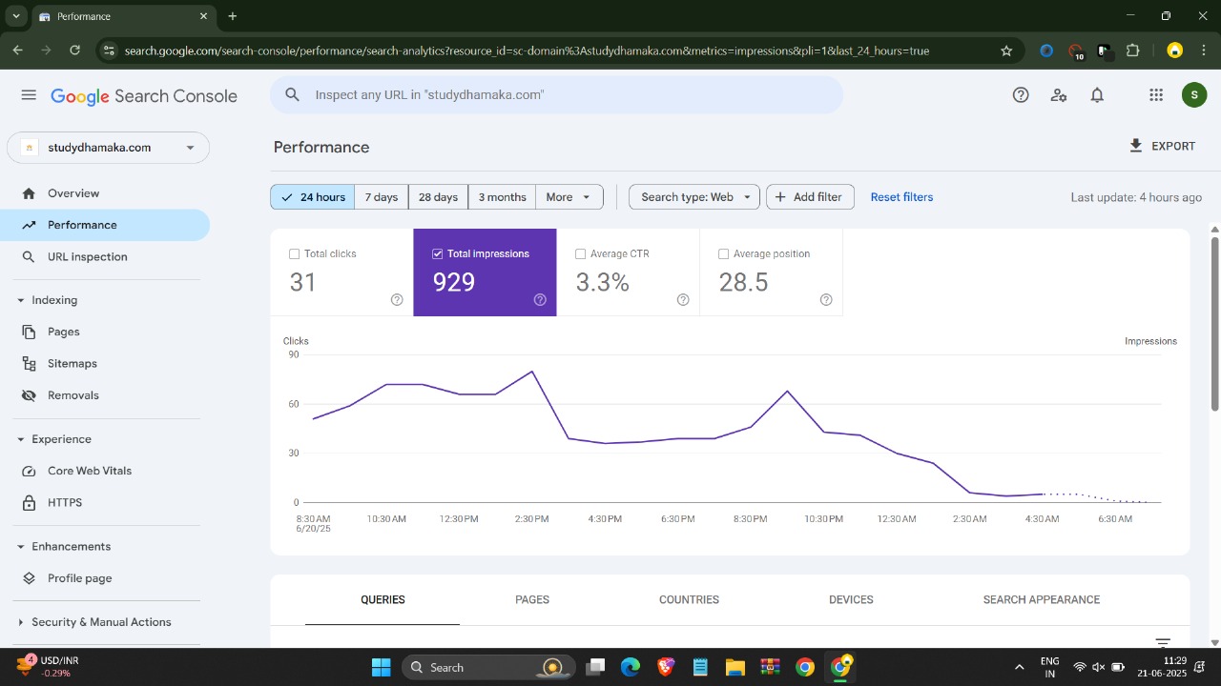Image resolution: width=1221 pixels, height=686 pixels.
Task: Switch to the Queries tab
Action: [x=383, y=600]
